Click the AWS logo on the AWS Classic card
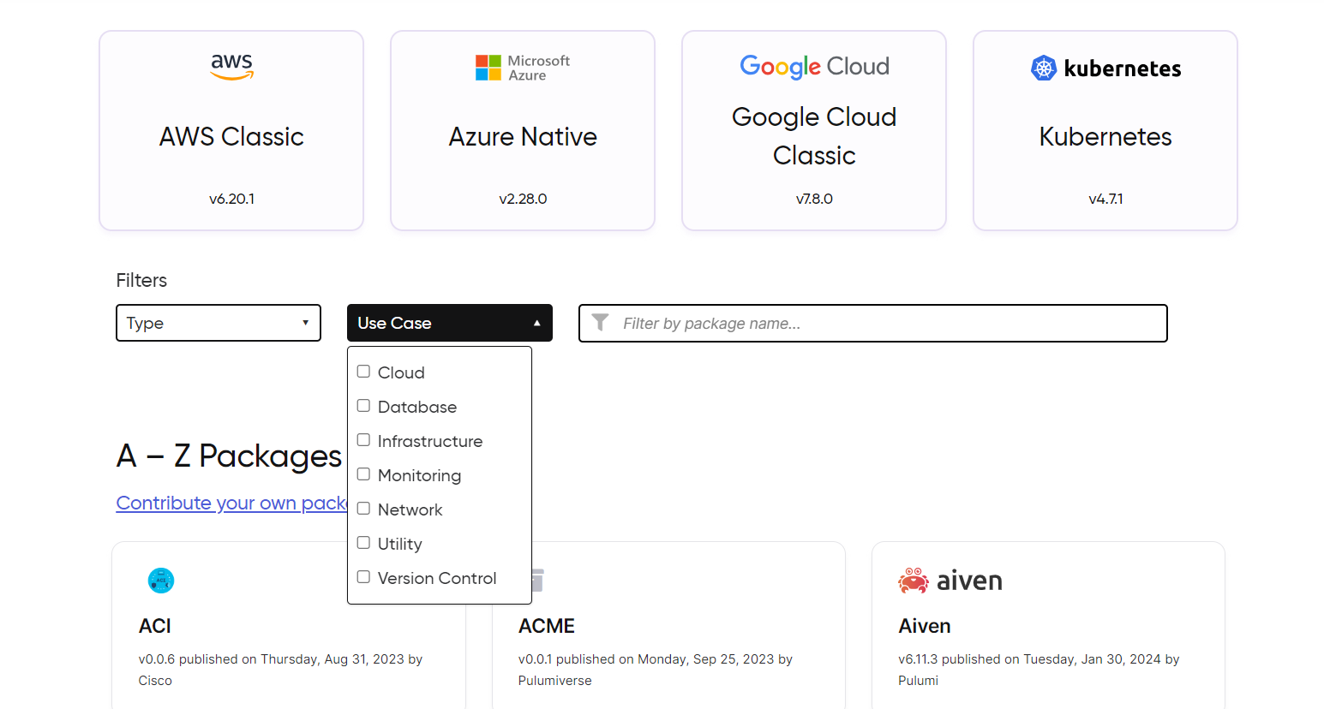Screen dimensions: 1324x709 click(x=231, y=66)
